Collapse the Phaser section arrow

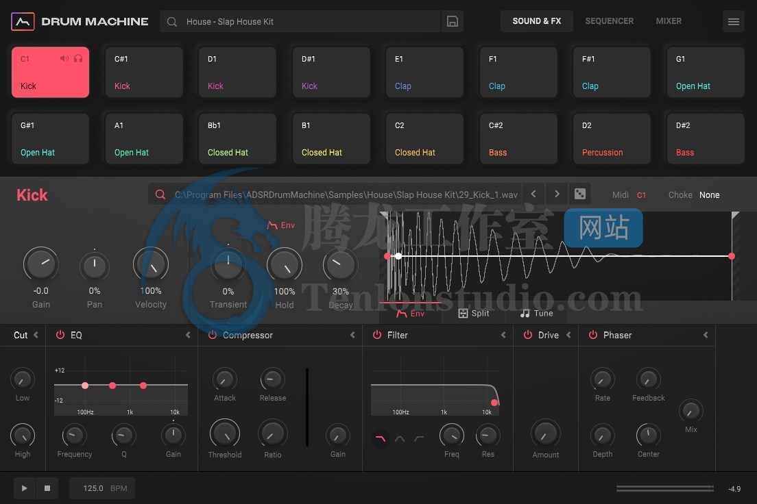pyautogui.click(x=706, y=335)
